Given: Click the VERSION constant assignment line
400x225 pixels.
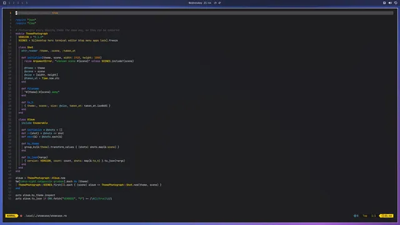Looking at the screenshot, I should [x=31, y=37].
